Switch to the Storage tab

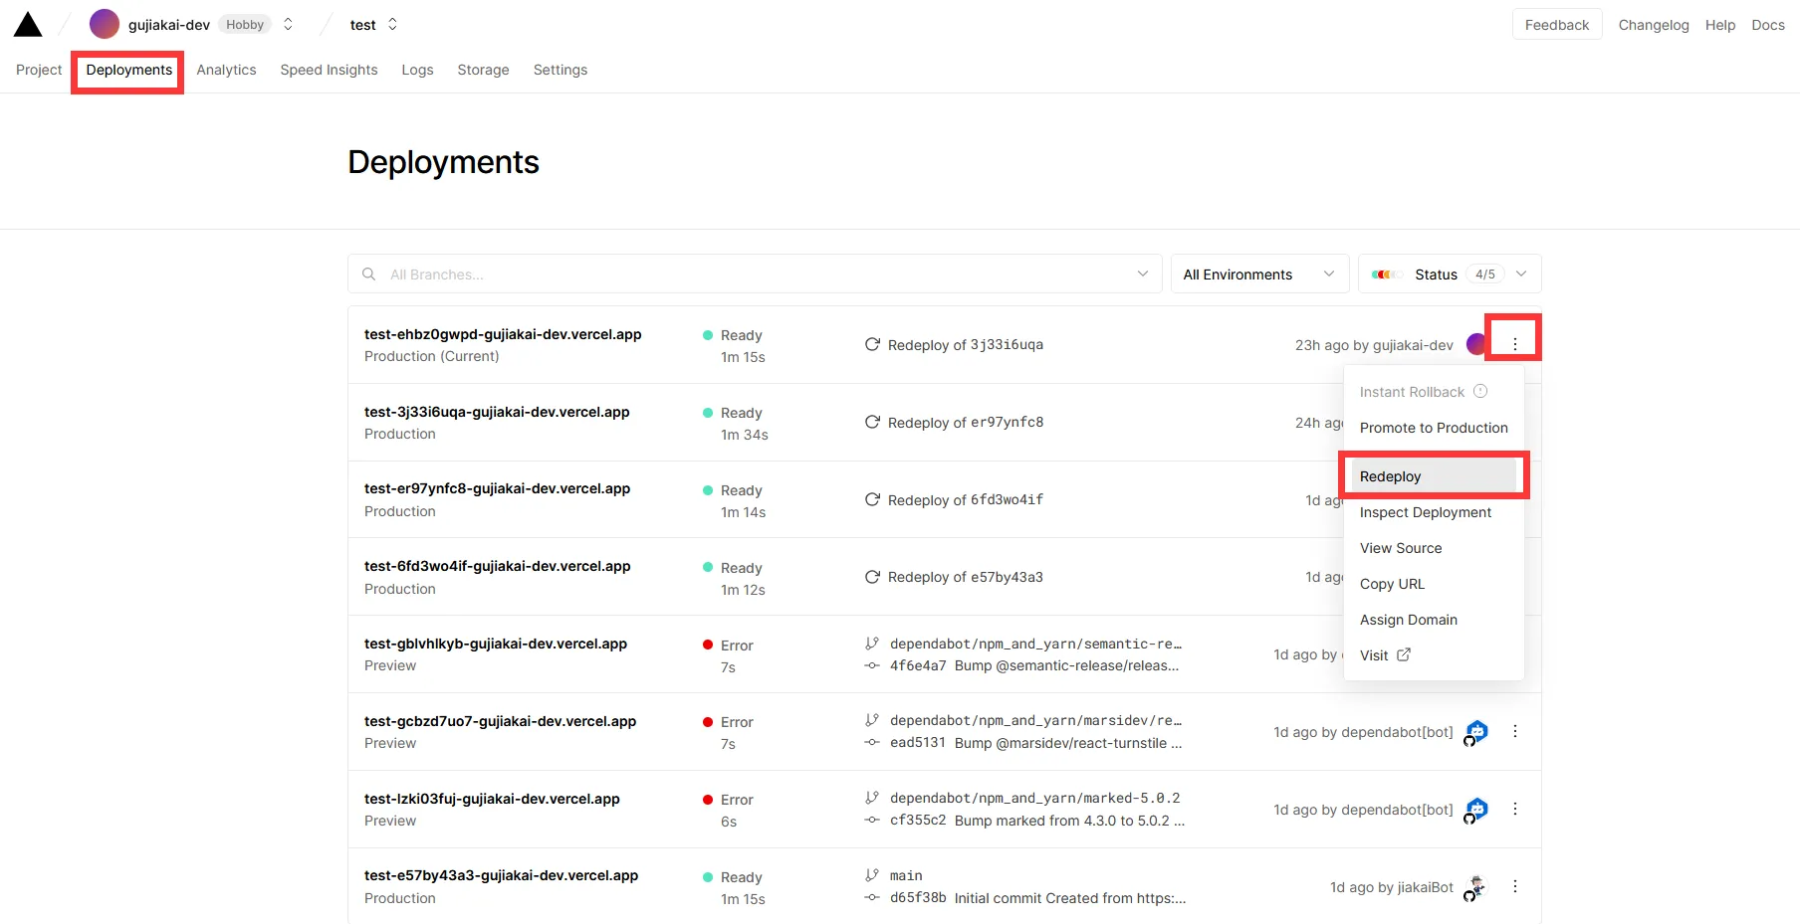tap(483, 70)
